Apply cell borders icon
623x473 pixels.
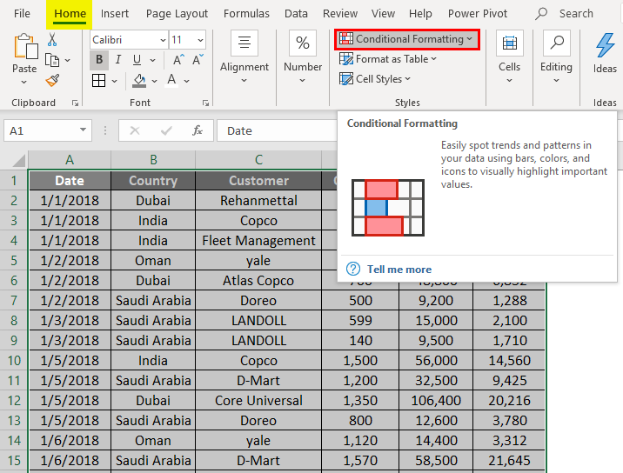pyautogui.click(x=98, y=81)
